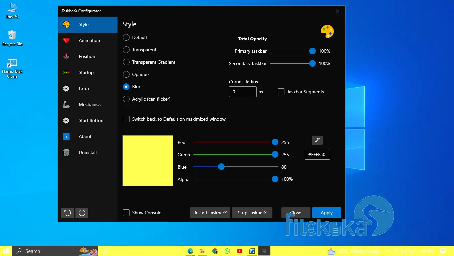Open the Uninstall section
Image resolution: width=454 pixels, height=256 pixels.
[x=87, y=152]
